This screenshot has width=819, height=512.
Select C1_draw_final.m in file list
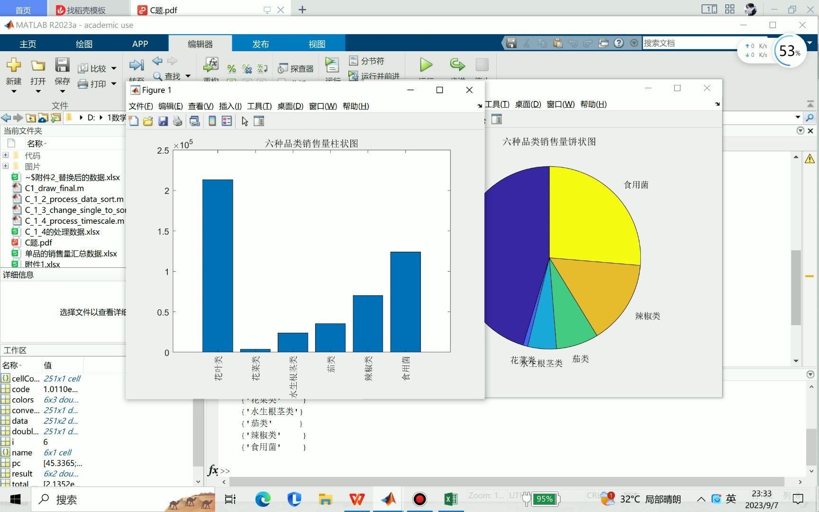(x=55, y=188)
